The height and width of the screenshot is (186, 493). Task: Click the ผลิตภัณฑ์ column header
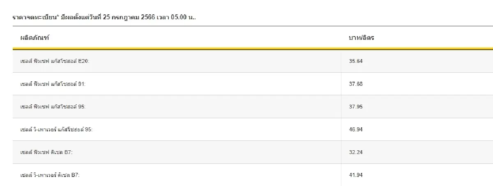click(35, 38)
